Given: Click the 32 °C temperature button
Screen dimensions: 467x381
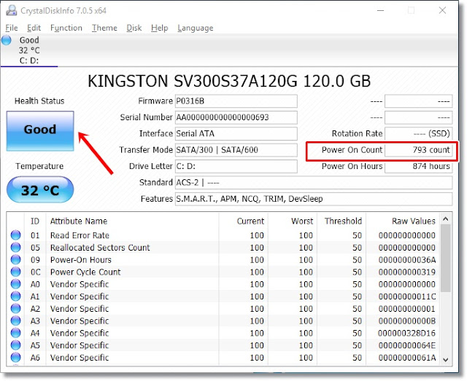Looking at the screenshot, I should (x=40, y=190).
